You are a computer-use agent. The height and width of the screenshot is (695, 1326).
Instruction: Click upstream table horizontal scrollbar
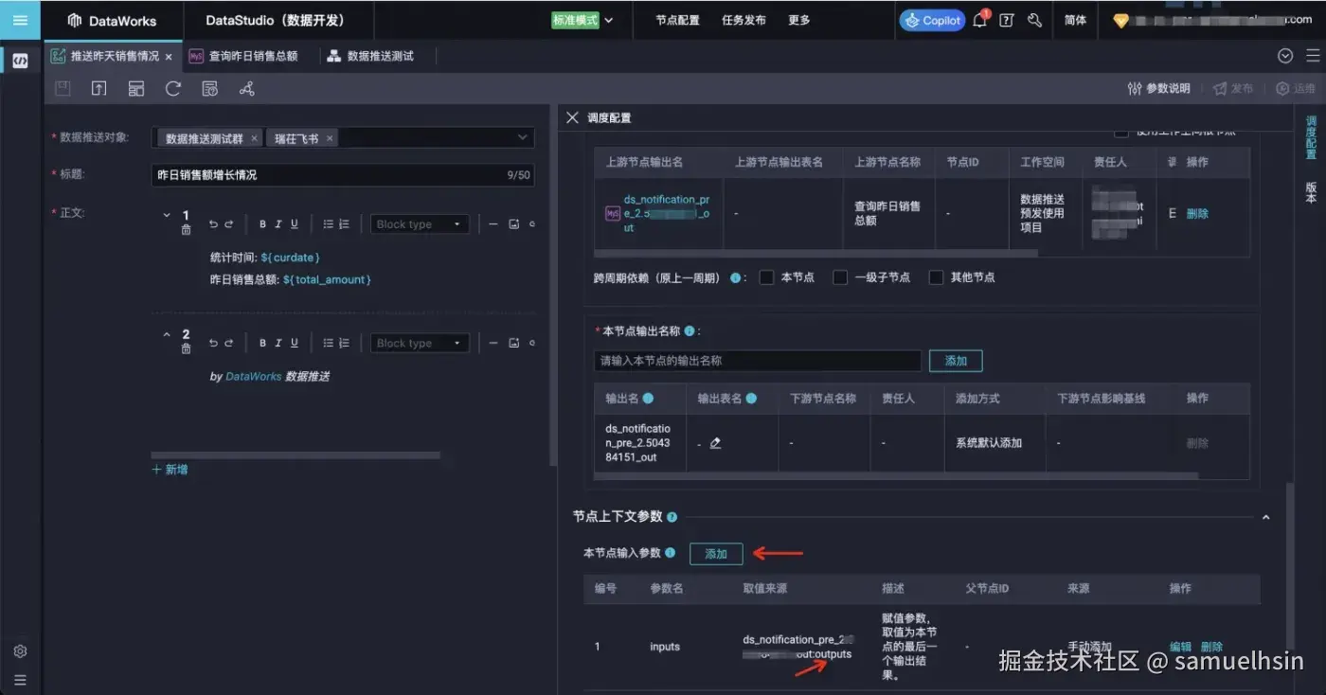[816, 252]
